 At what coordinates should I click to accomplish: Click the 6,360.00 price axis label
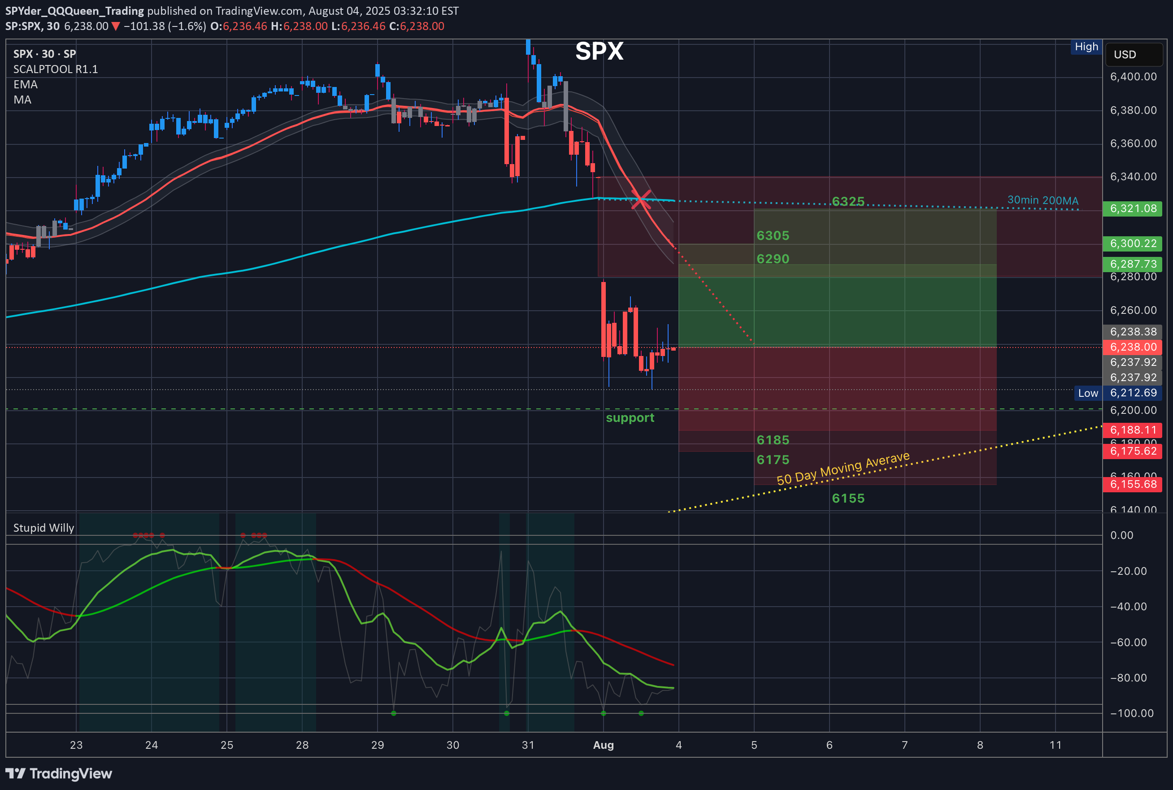point(1133,143)
